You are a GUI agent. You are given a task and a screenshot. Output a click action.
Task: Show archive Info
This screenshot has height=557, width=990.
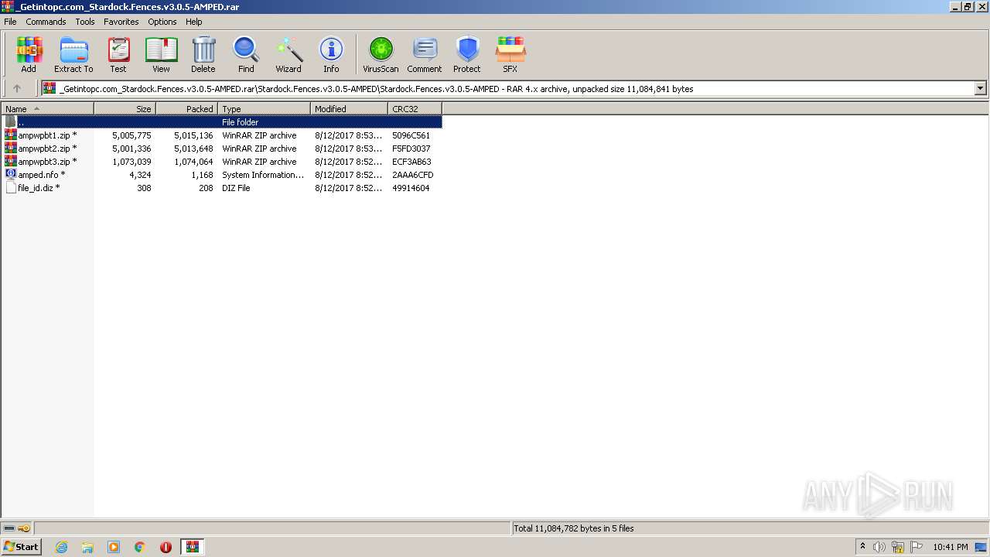tap(331, 54)
